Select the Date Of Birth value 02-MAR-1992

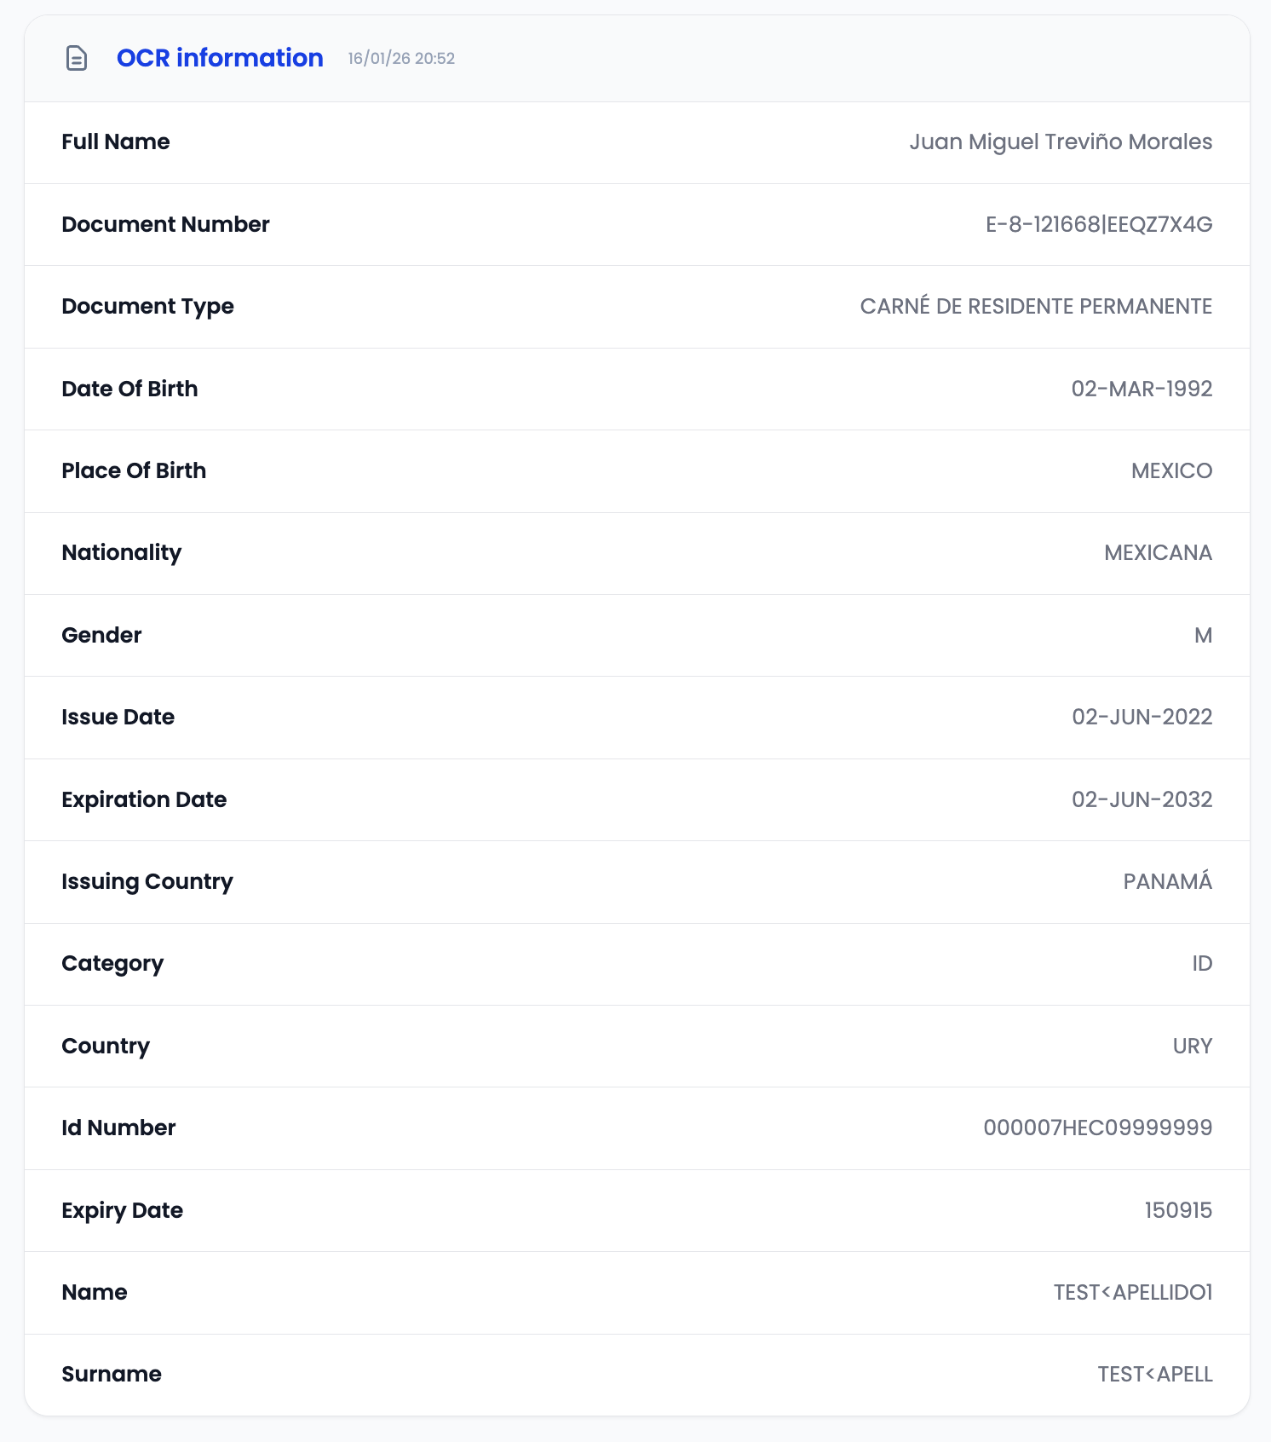1141,389
